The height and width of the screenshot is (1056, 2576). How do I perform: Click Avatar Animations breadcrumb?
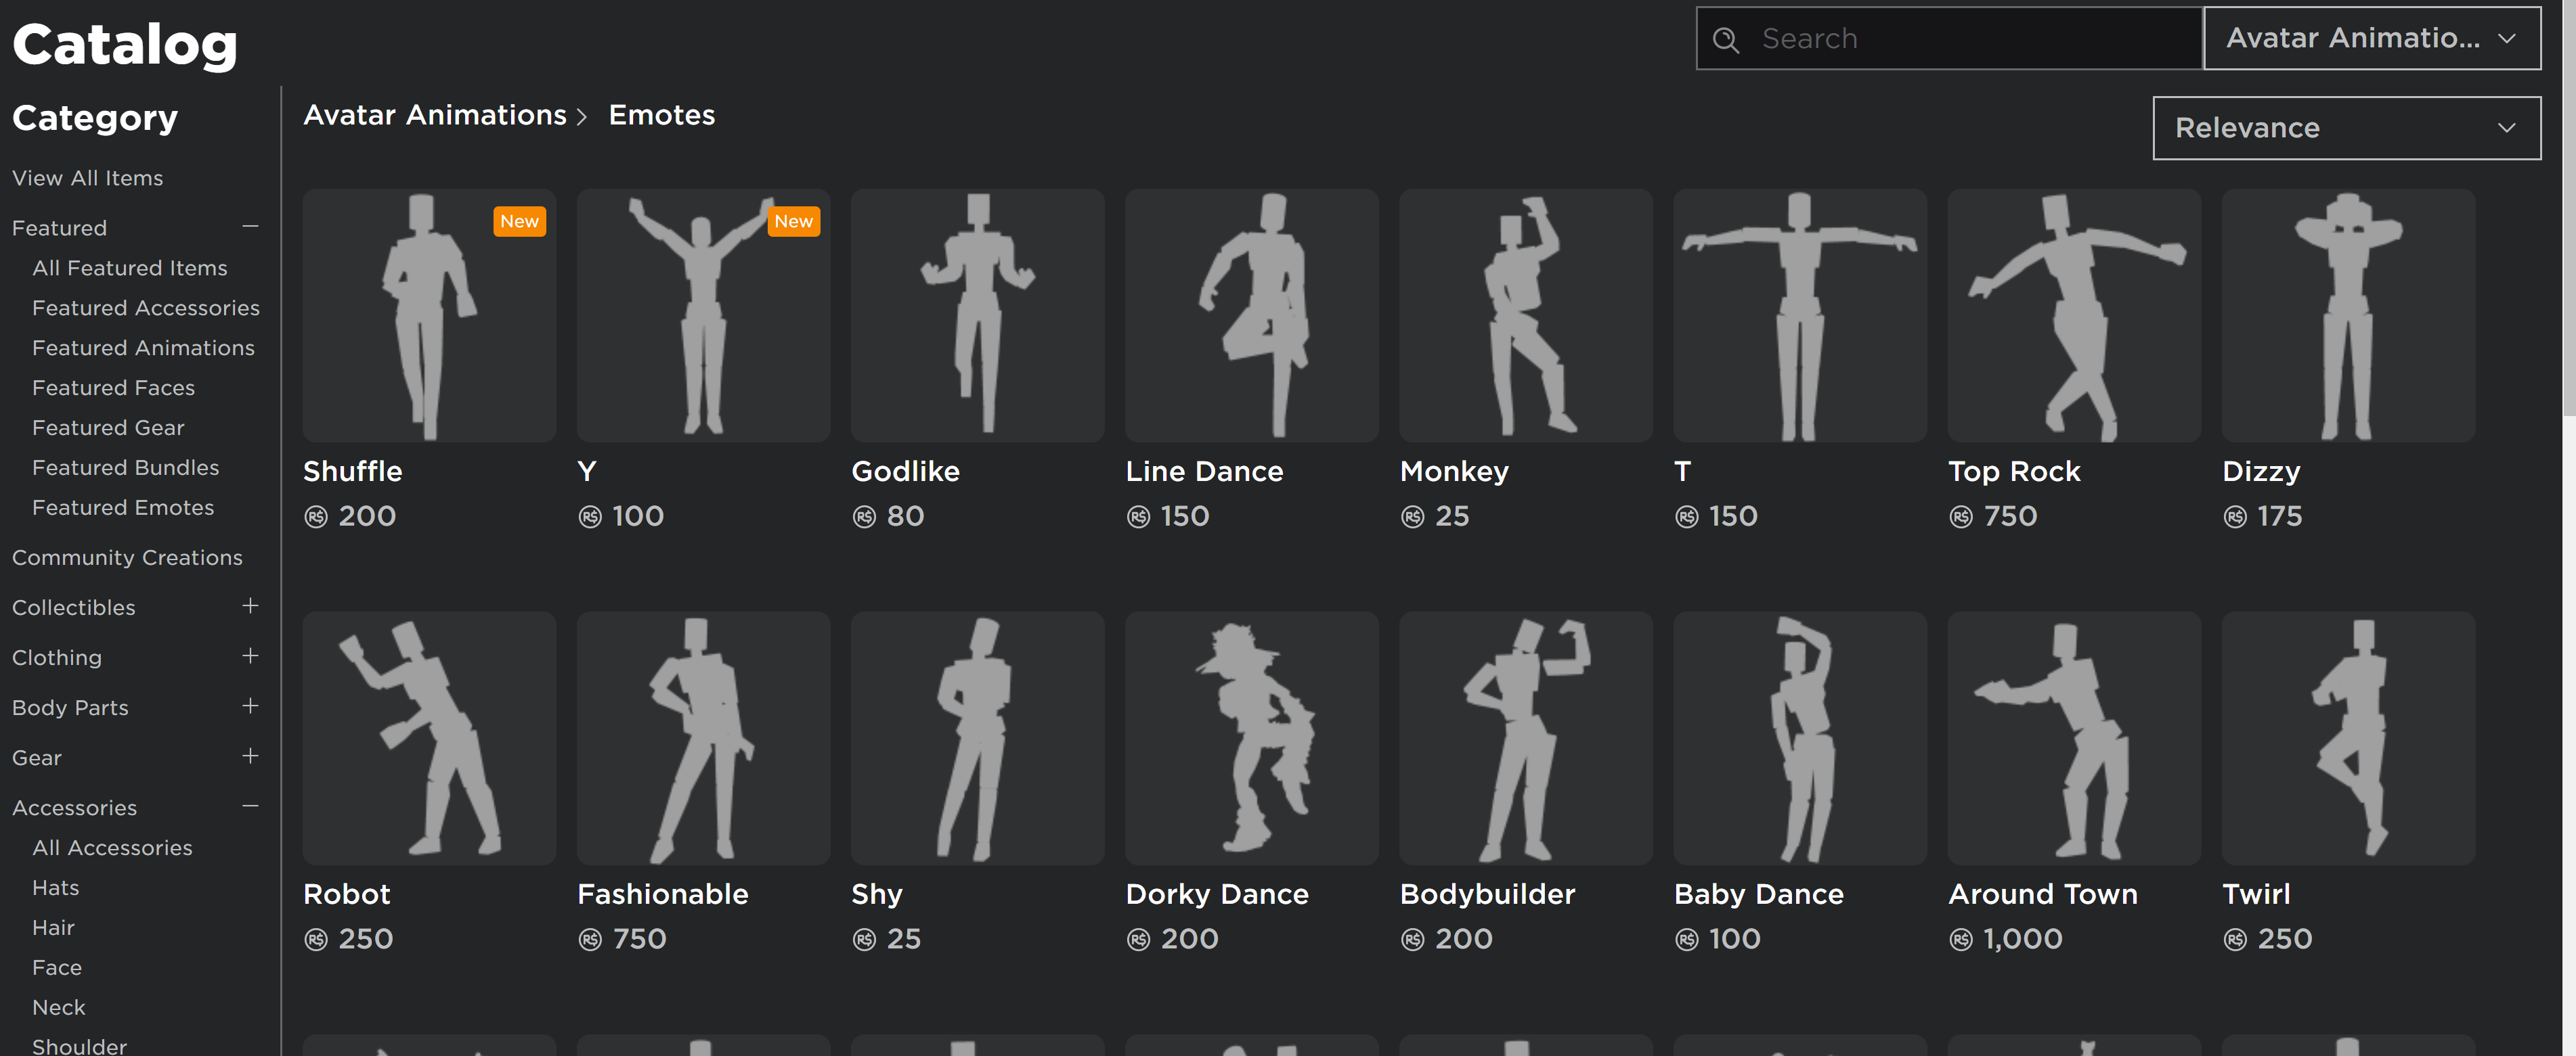point(435,116)
